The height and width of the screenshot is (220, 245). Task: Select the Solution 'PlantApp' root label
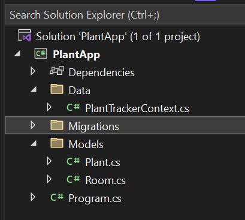118,37
